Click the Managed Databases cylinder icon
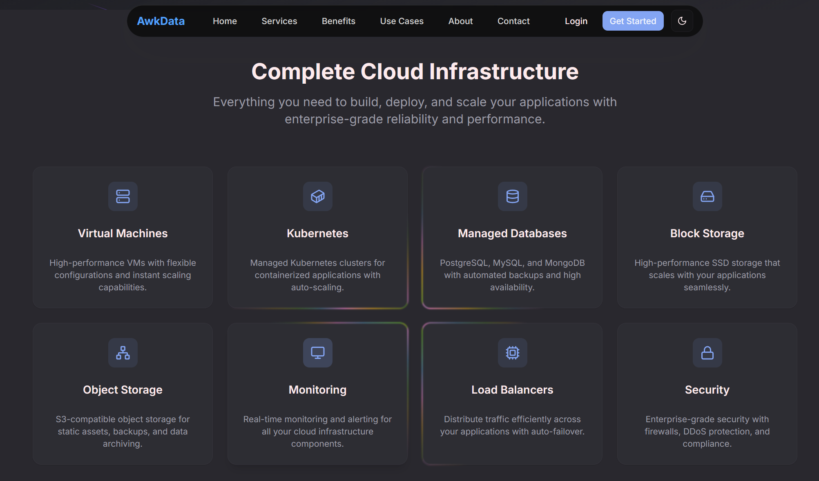Screen dimensions: 819x481 tap(512, 196)
